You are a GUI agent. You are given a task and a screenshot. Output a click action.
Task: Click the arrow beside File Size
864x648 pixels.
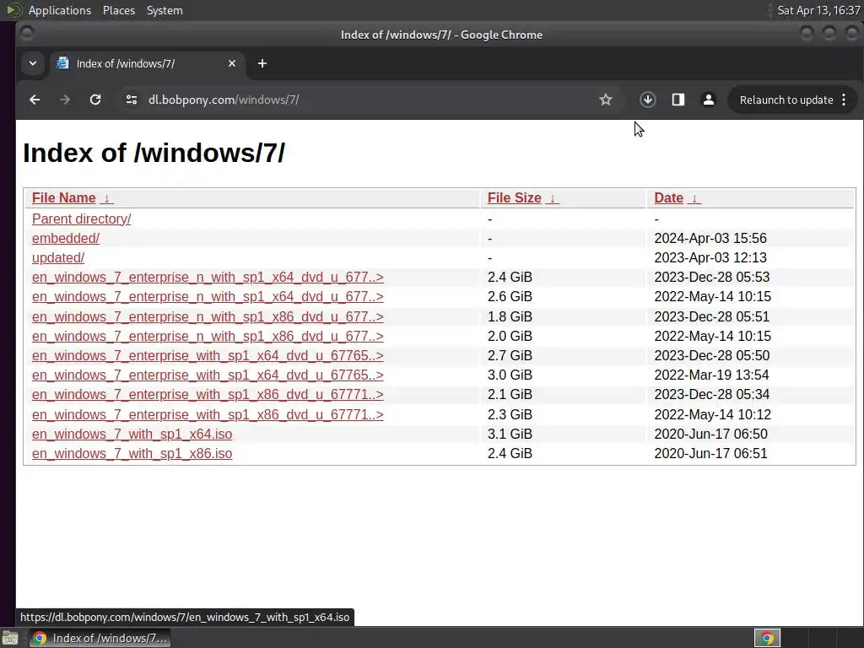[552, 198]
